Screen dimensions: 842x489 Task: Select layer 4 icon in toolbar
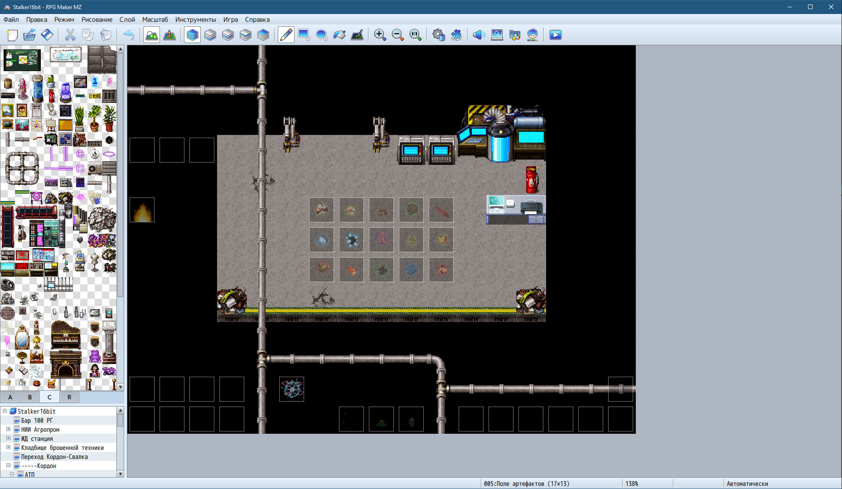(263, 35)
